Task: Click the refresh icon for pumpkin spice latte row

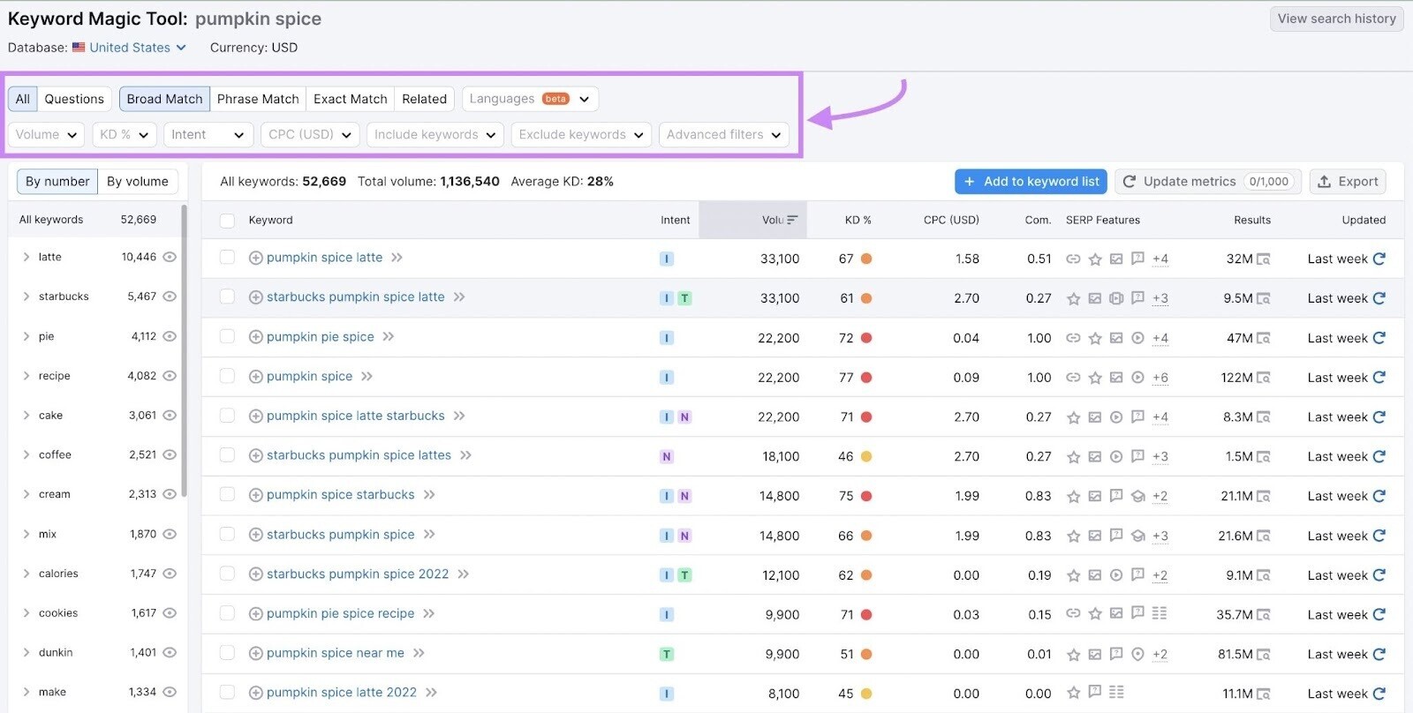Action: (1379, 259)
